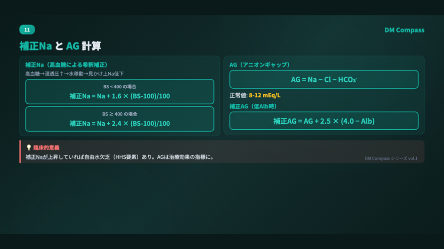Click the DM Compass シリーズ vol.1 footer
The image size is (444, 249).
pyautogui.click(x=391, y=158)
